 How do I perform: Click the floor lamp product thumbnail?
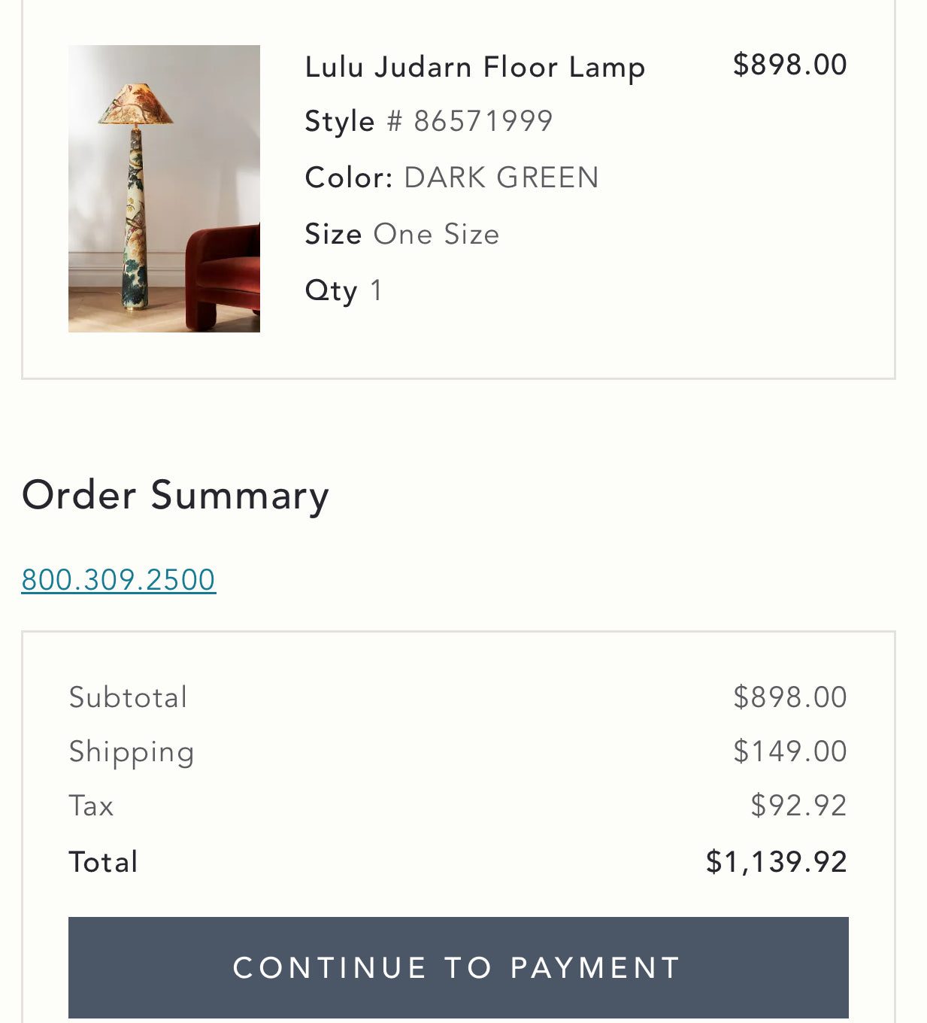coord(164,189)
